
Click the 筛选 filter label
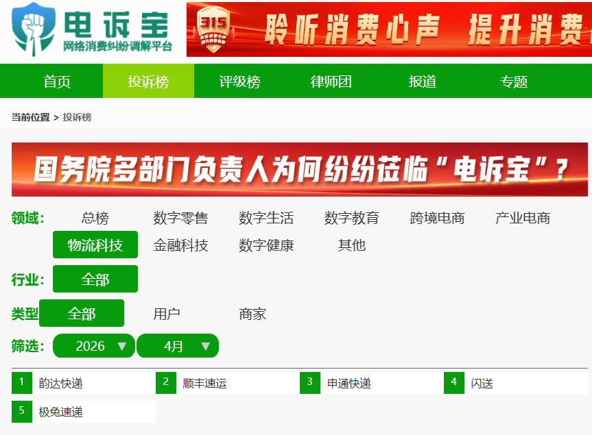point(27,346)
